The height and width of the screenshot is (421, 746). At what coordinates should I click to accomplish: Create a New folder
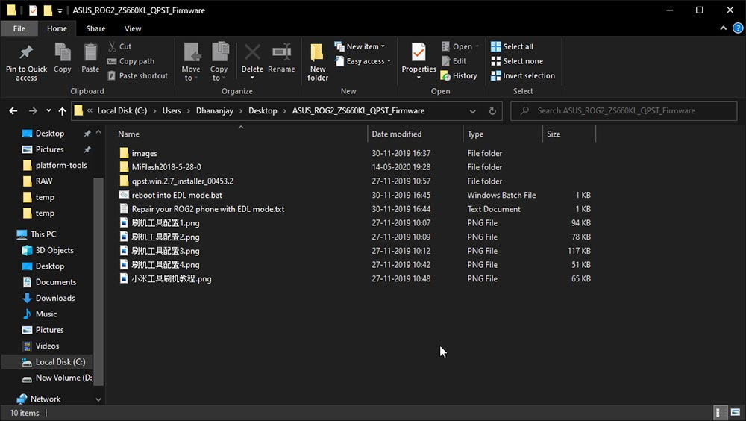pos(317,62)
